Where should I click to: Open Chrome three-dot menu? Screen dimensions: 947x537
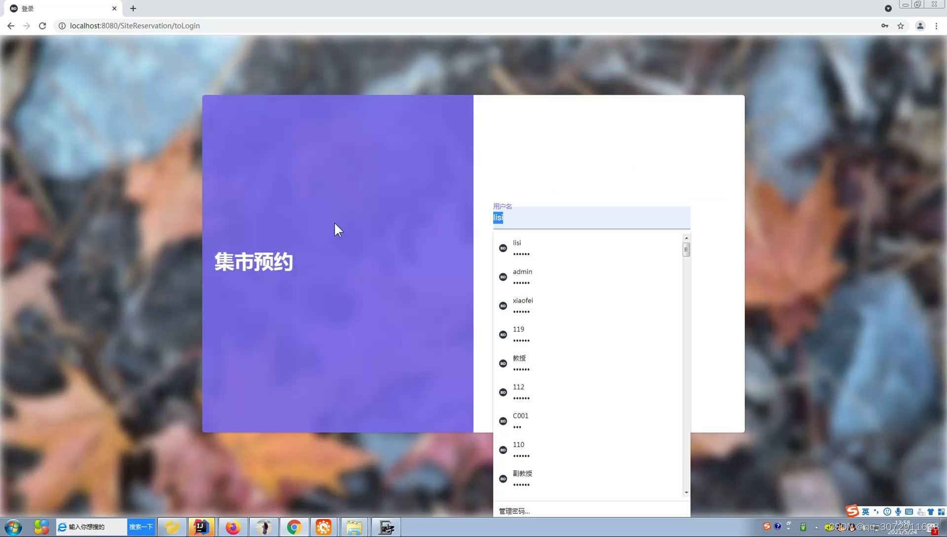(x=936, y=26)
